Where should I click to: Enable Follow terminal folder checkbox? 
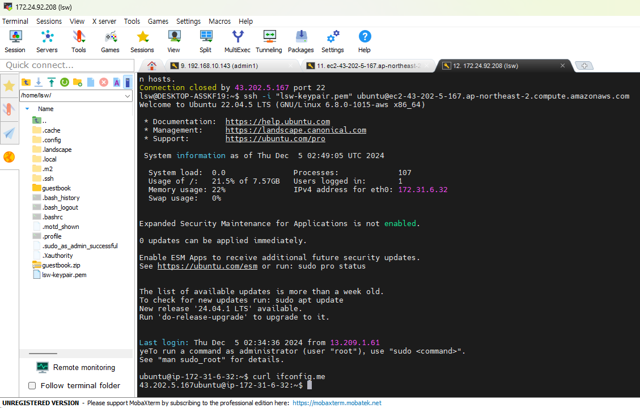pos(32,385)
